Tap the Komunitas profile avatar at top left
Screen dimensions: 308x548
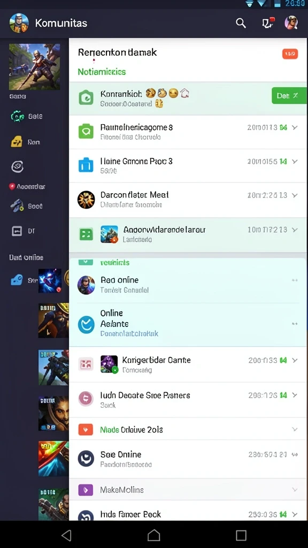coord(19,23)
